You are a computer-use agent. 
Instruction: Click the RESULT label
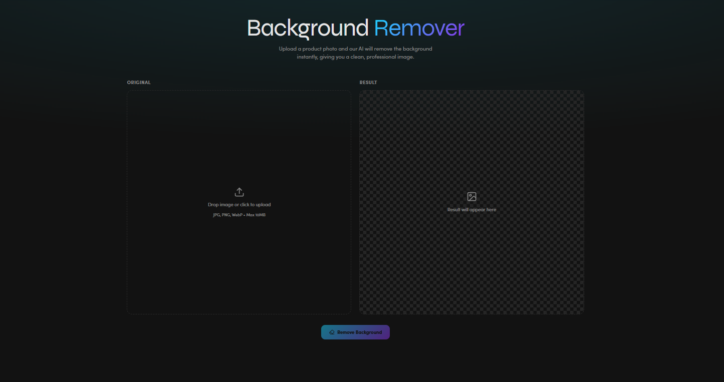[x=368, y=83]
